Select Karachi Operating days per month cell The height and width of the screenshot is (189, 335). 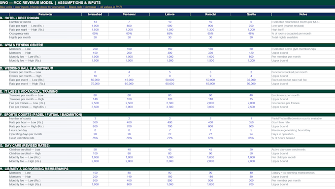[x=210, y=134]
